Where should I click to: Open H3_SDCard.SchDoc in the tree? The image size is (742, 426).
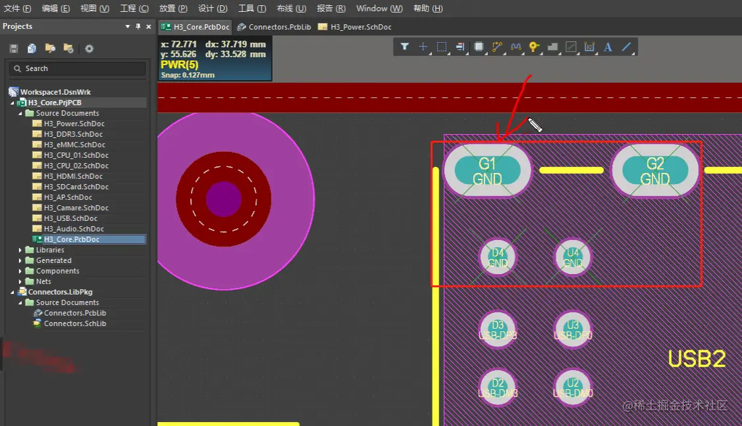[x=76, y=187]
